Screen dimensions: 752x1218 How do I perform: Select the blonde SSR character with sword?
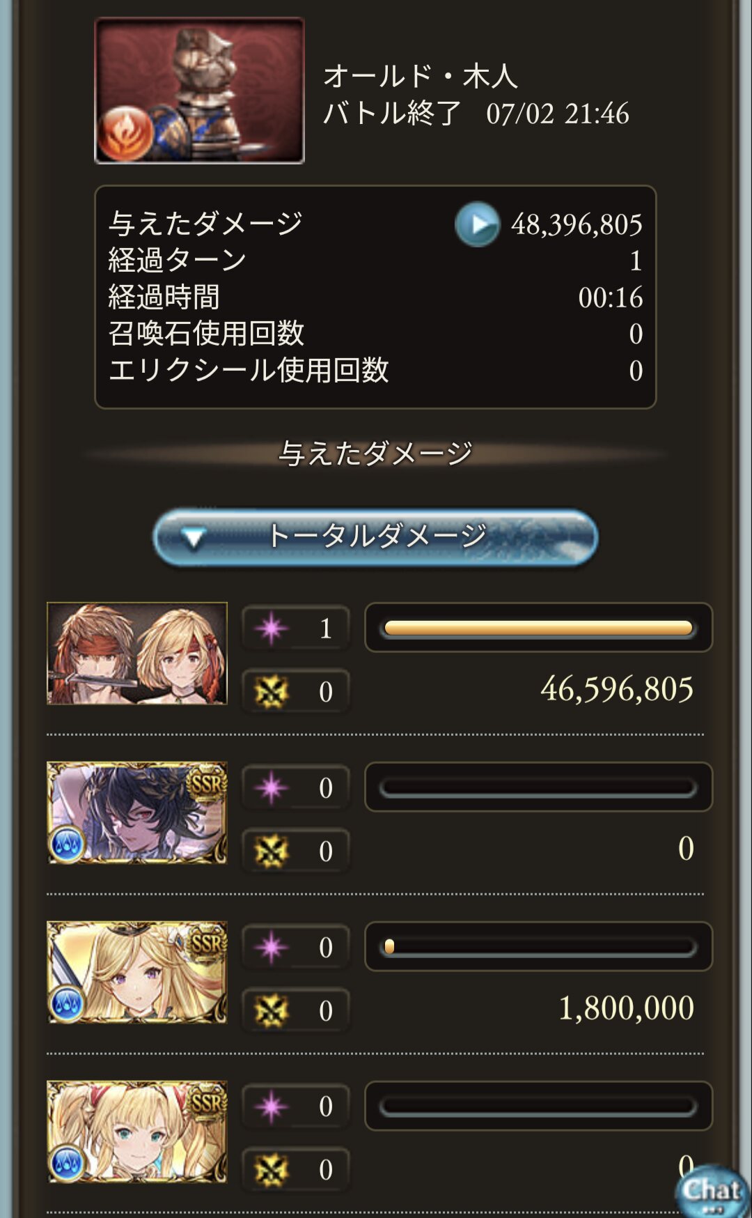coord(137,973)
